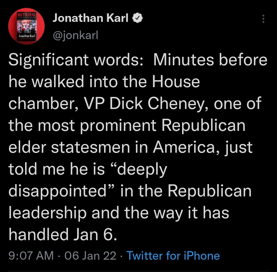
Task: Click "handled Jan 6." on the last line
Action: [63, 234]
